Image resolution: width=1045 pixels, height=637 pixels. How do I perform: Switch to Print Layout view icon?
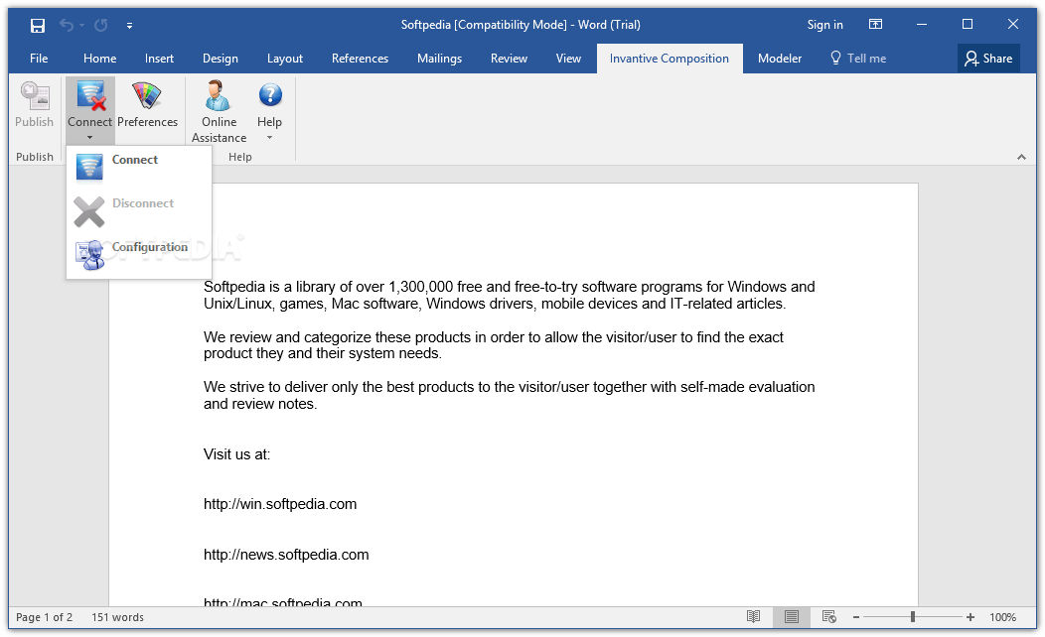pyautogui.click(x=791, y=617)
